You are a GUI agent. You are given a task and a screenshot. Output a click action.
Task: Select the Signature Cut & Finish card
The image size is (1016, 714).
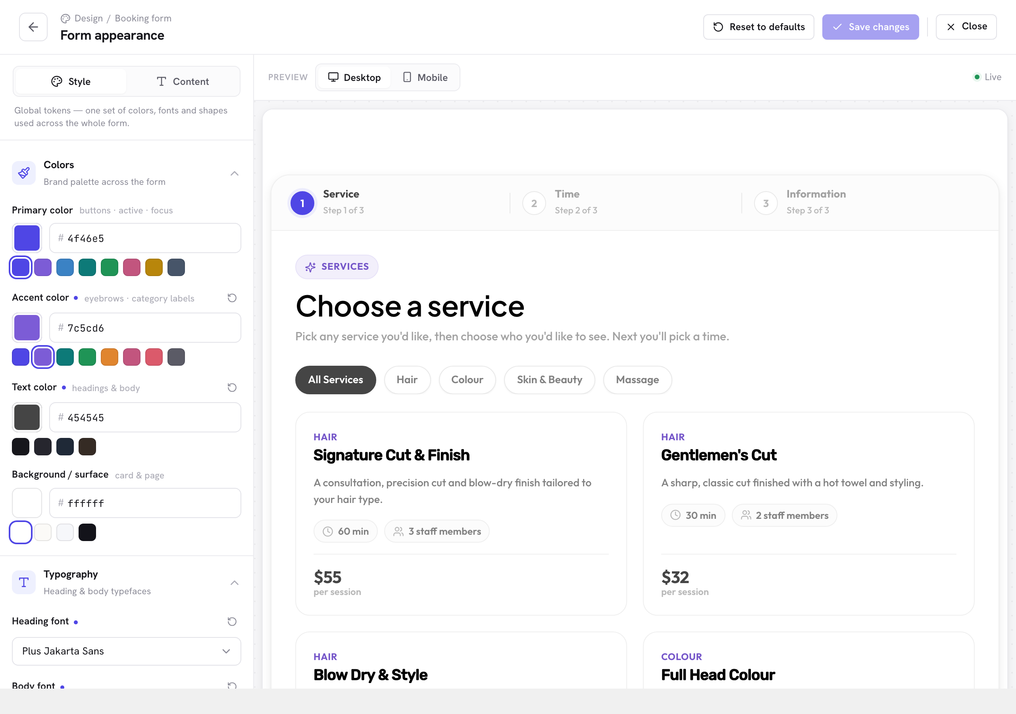coord(461,514)
